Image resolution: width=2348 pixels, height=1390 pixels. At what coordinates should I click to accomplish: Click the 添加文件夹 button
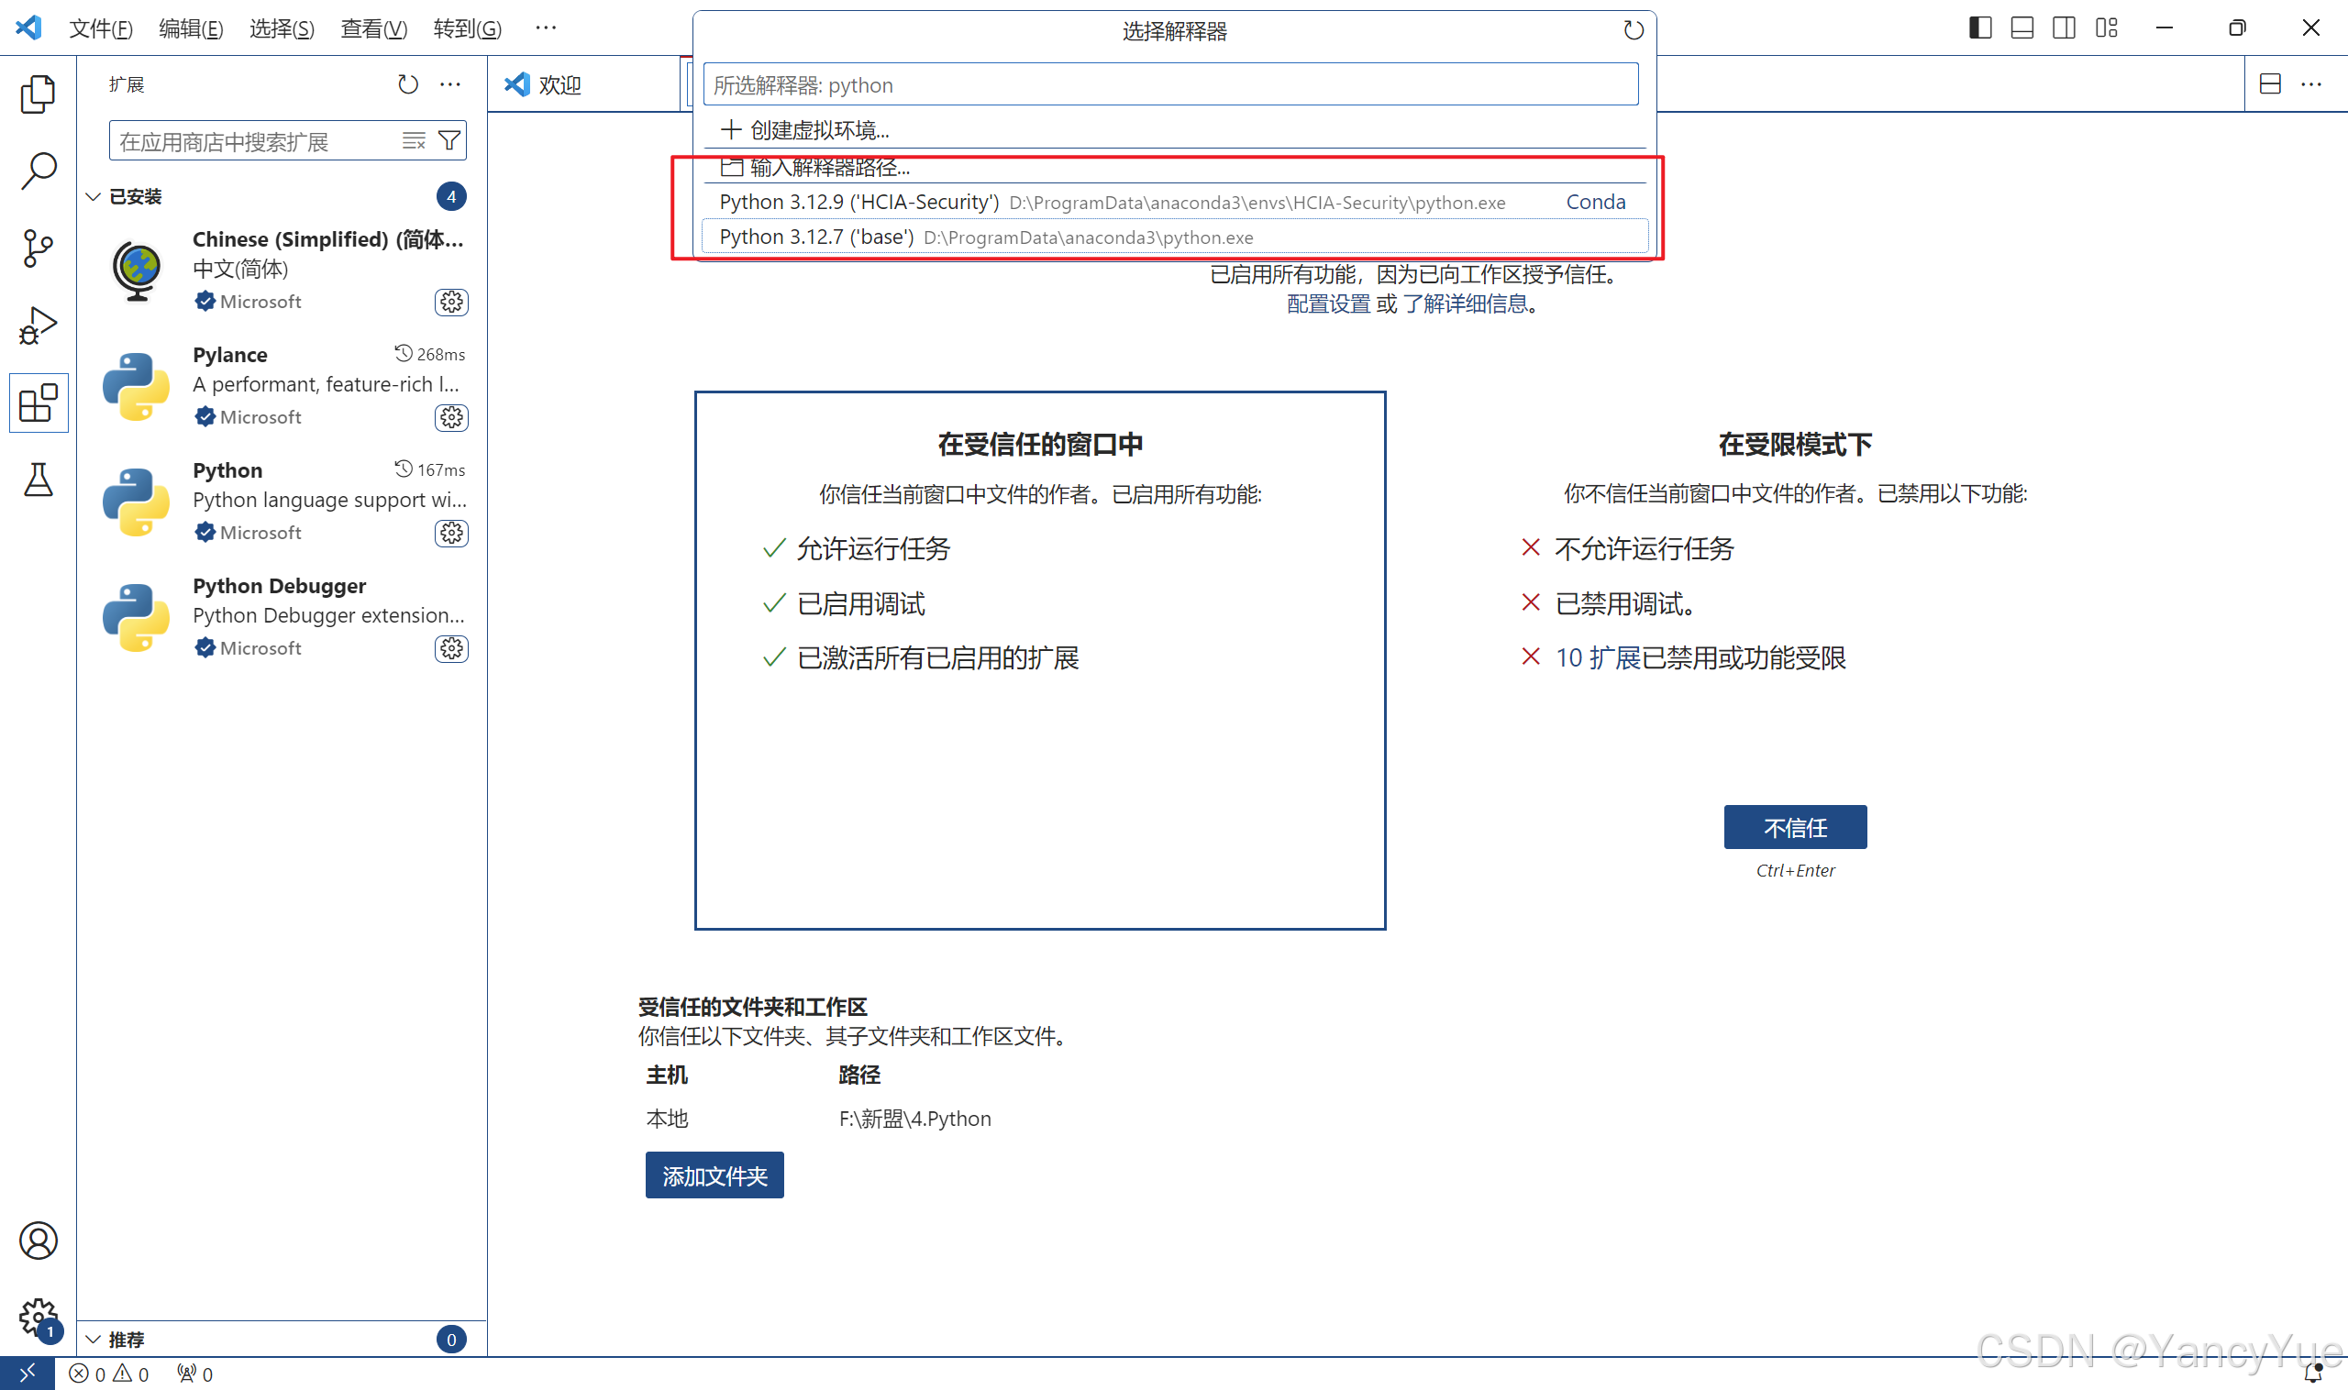(714, 1175)
